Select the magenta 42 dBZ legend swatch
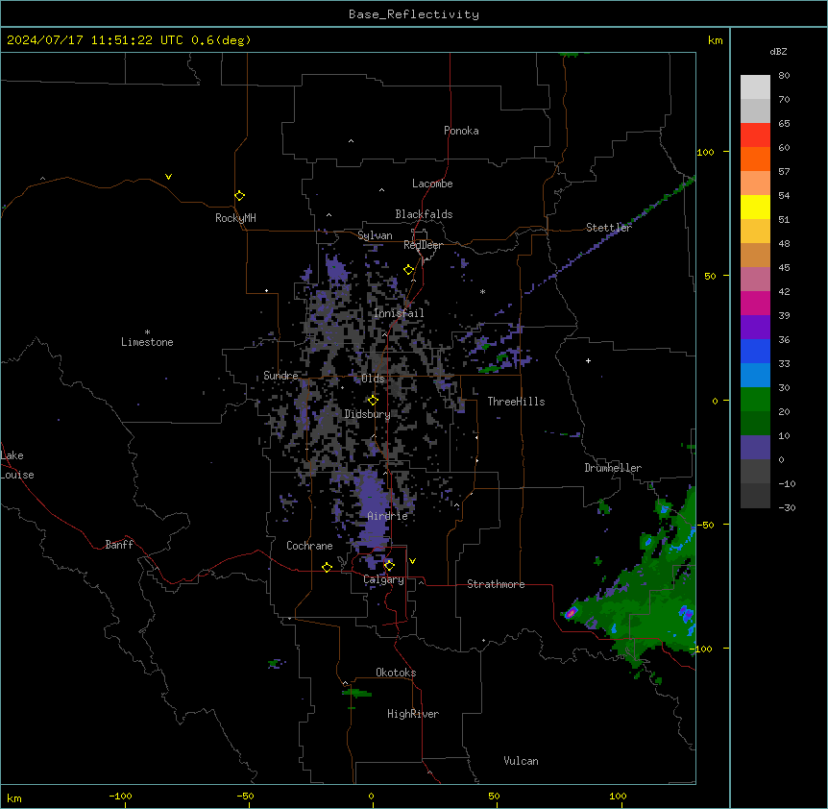828x809 pixels. (x=755, y=303)
